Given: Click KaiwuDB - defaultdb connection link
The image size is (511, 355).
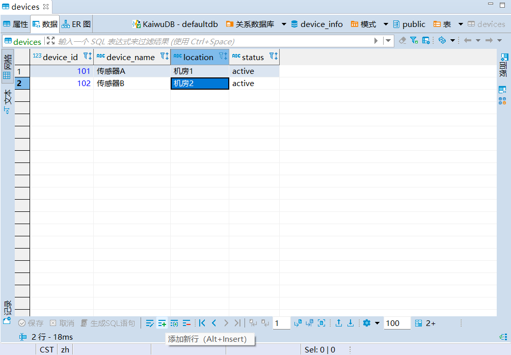Looking at the screenshot, I should coord(175,24).
